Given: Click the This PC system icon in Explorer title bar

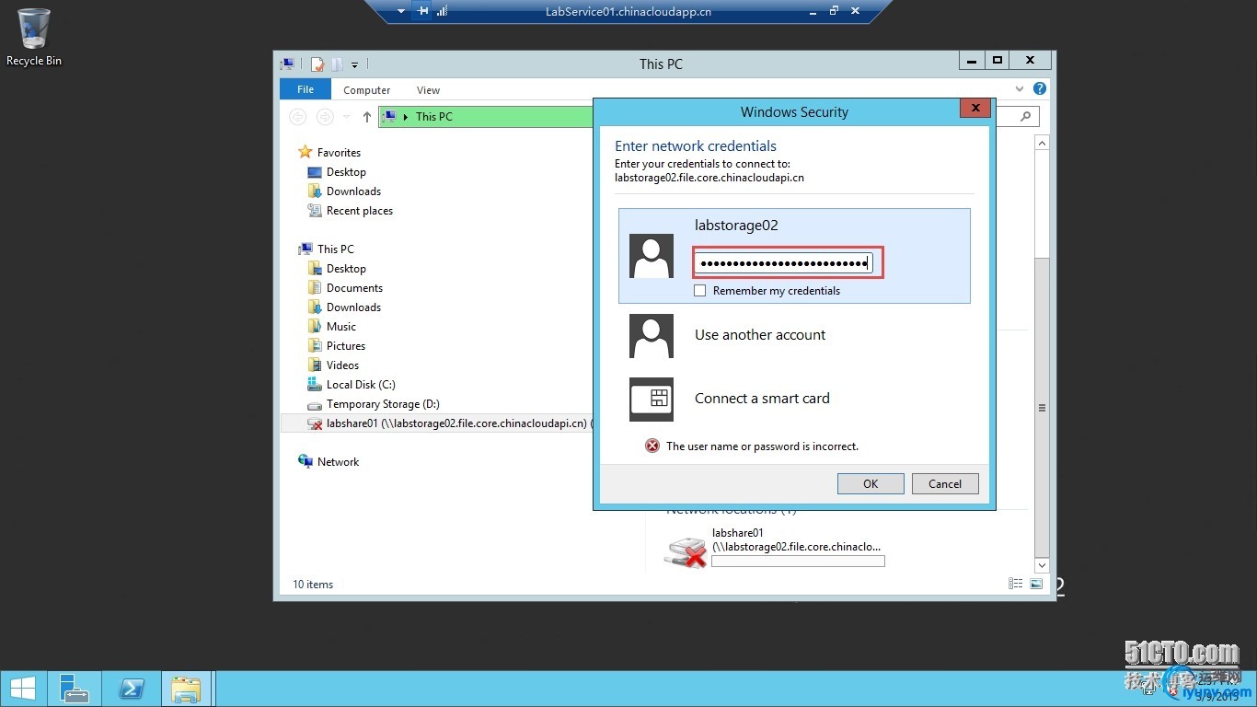Looking at the screenshot, I should [288, 64].
